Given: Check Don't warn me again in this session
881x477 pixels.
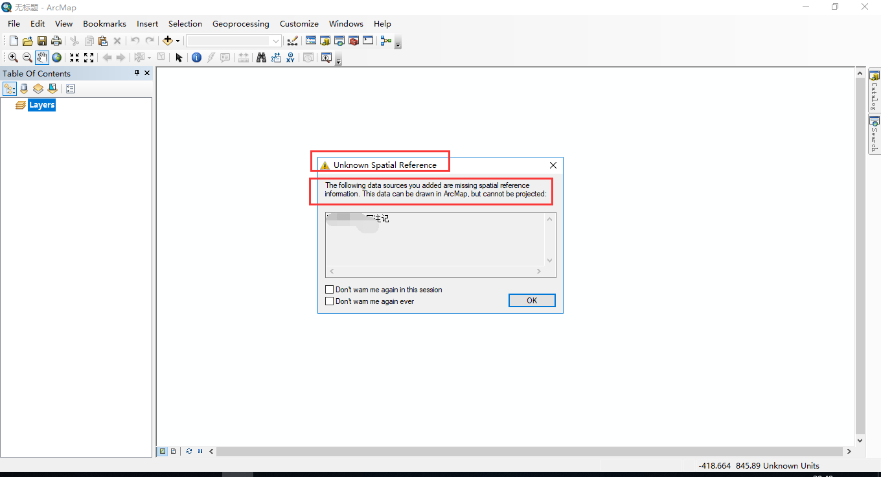Looking at the screenshot, I should coord(330,289).
